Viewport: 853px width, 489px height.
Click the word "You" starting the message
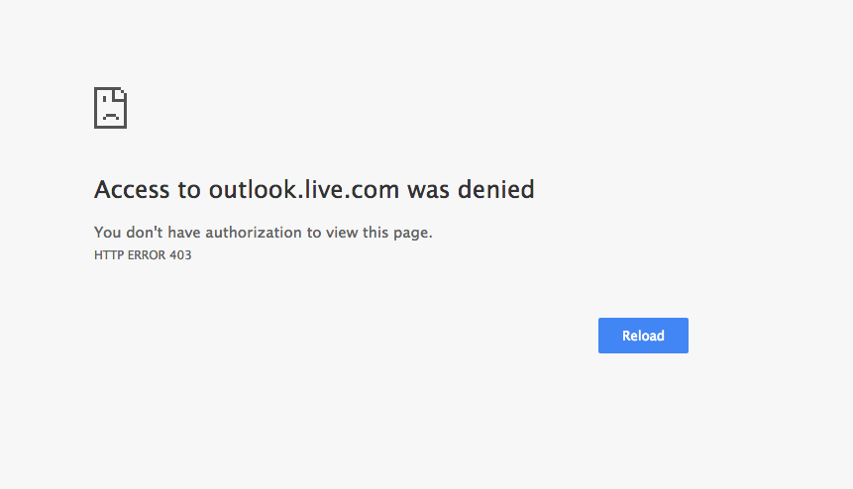pyautogui.click(x=107, y=233)
